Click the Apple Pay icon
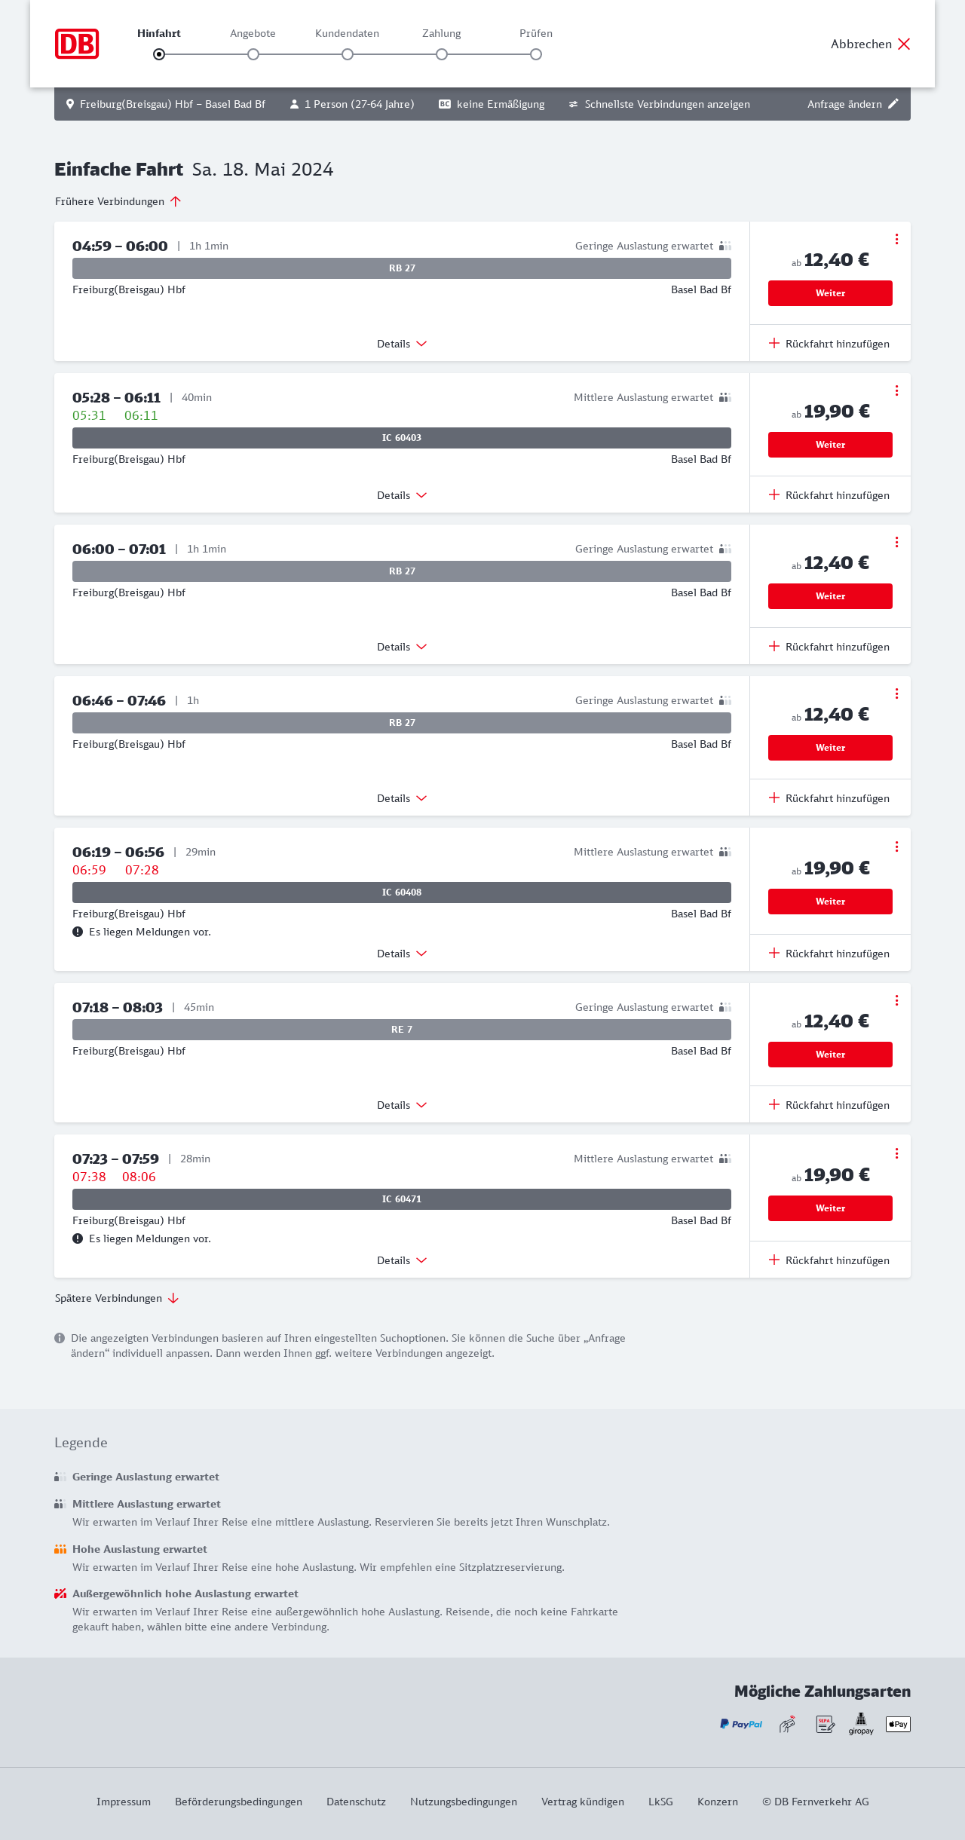 click(x=898, y=1724)
